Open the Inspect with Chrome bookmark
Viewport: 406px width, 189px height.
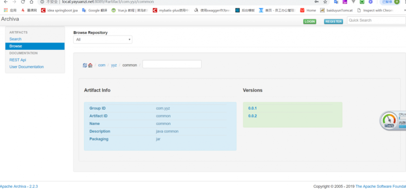[375, 10]
